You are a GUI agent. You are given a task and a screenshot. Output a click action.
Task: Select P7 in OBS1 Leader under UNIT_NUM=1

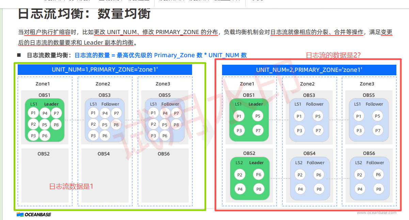[x=56, y=113]
